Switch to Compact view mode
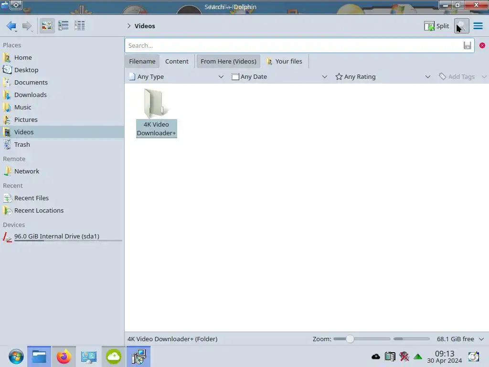Viewport: 489px width, 367px height. [x=64, y=26]
